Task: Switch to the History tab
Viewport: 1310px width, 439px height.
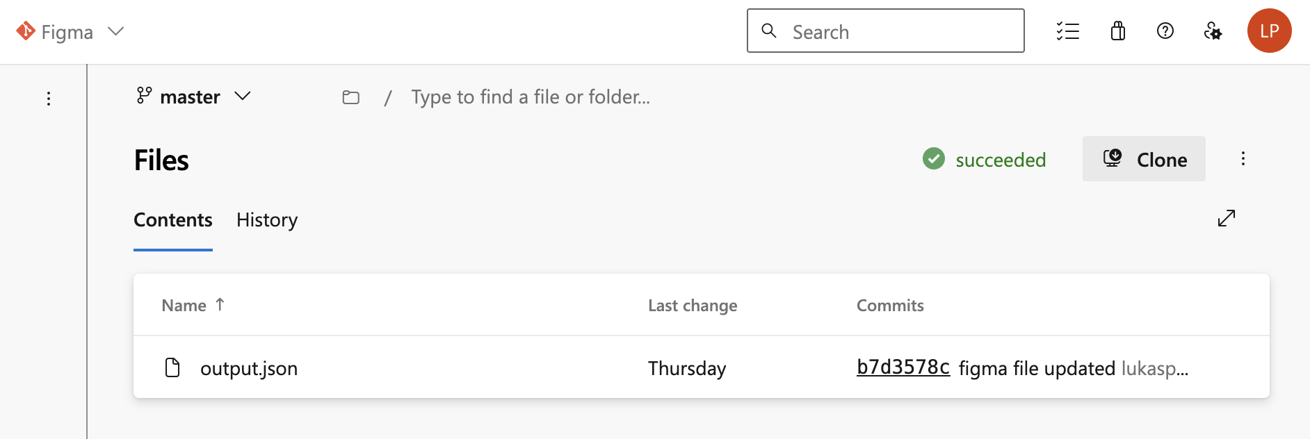Action: tap(266, 220)
